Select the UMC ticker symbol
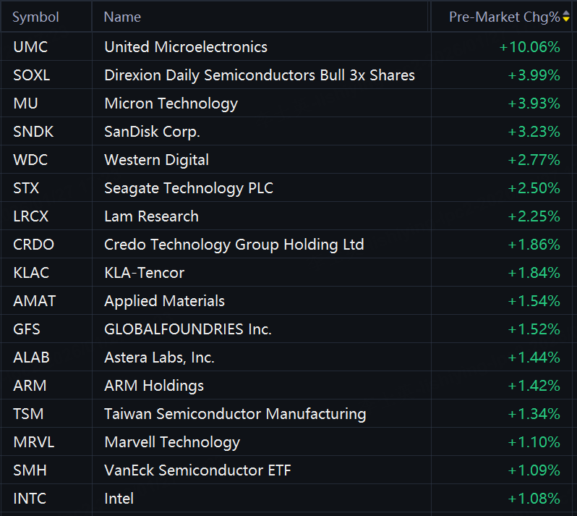Viewport: 577px width, 516px height. point(30,47)
